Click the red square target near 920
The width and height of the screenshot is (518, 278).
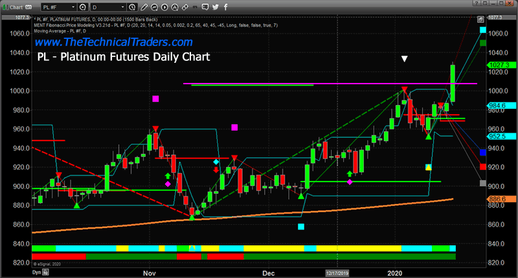click(483, 167)
